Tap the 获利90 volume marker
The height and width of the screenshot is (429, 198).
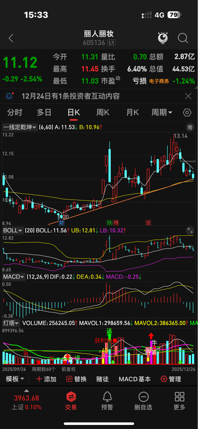click(104, 341)
